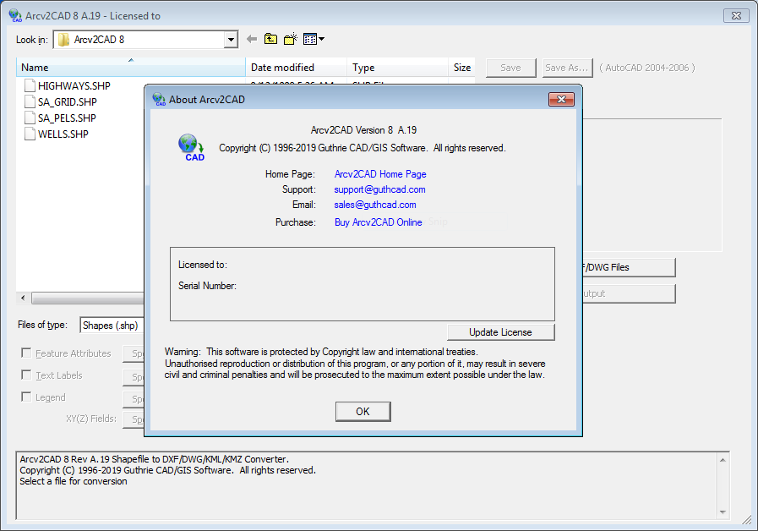The height and width of the screenshot is (531, 758).
Task: Open the Files of type Shapes combo box
Action: coord(112,326)
